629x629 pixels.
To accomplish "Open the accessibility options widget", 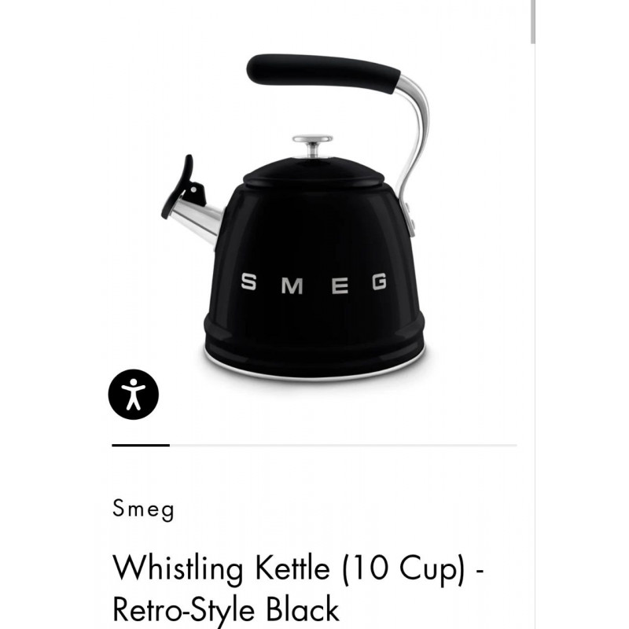I will tap(133, 395).
